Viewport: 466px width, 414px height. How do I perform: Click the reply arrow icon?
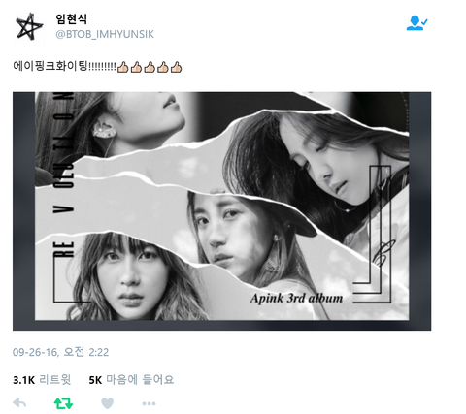point(19,403)
